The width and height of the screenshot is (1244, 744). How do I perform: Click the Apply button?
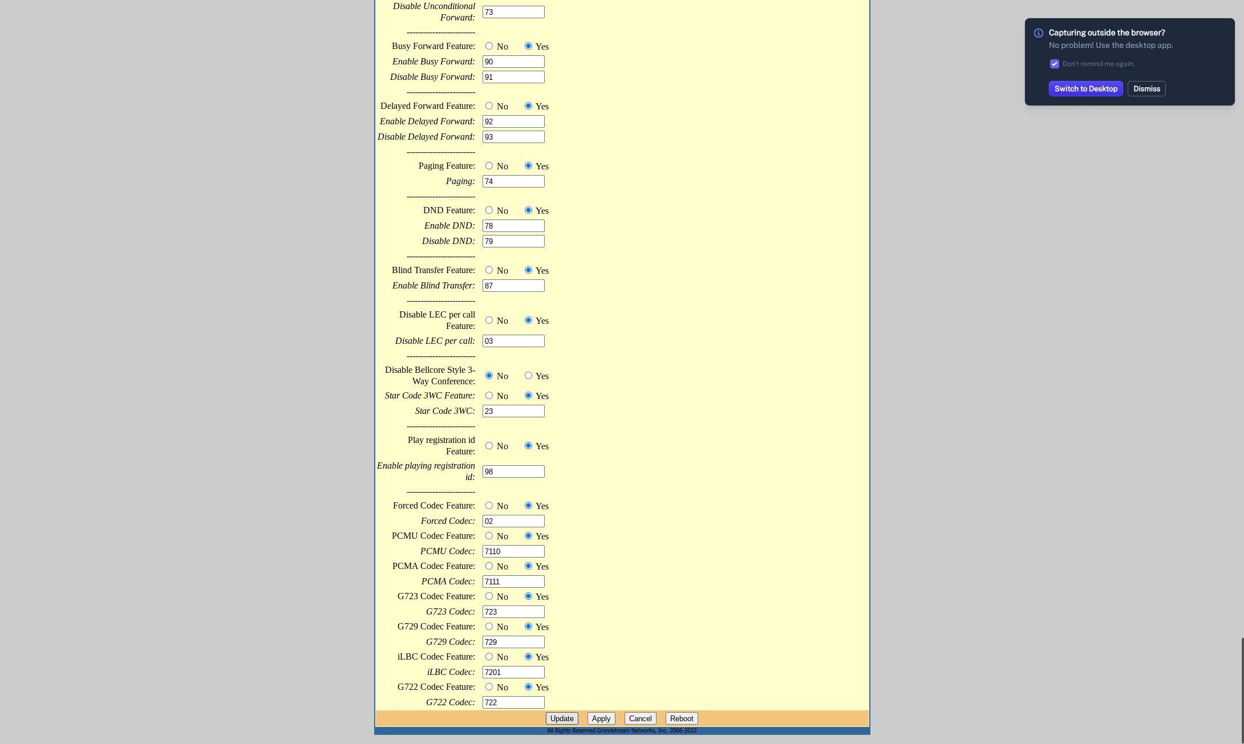[x=601, y=718]
